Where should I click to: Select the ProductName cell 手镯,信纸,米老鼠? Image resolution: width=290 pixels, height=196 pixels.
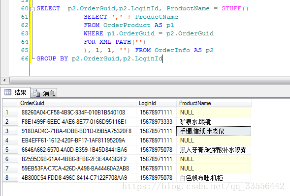tap(214, 131)
